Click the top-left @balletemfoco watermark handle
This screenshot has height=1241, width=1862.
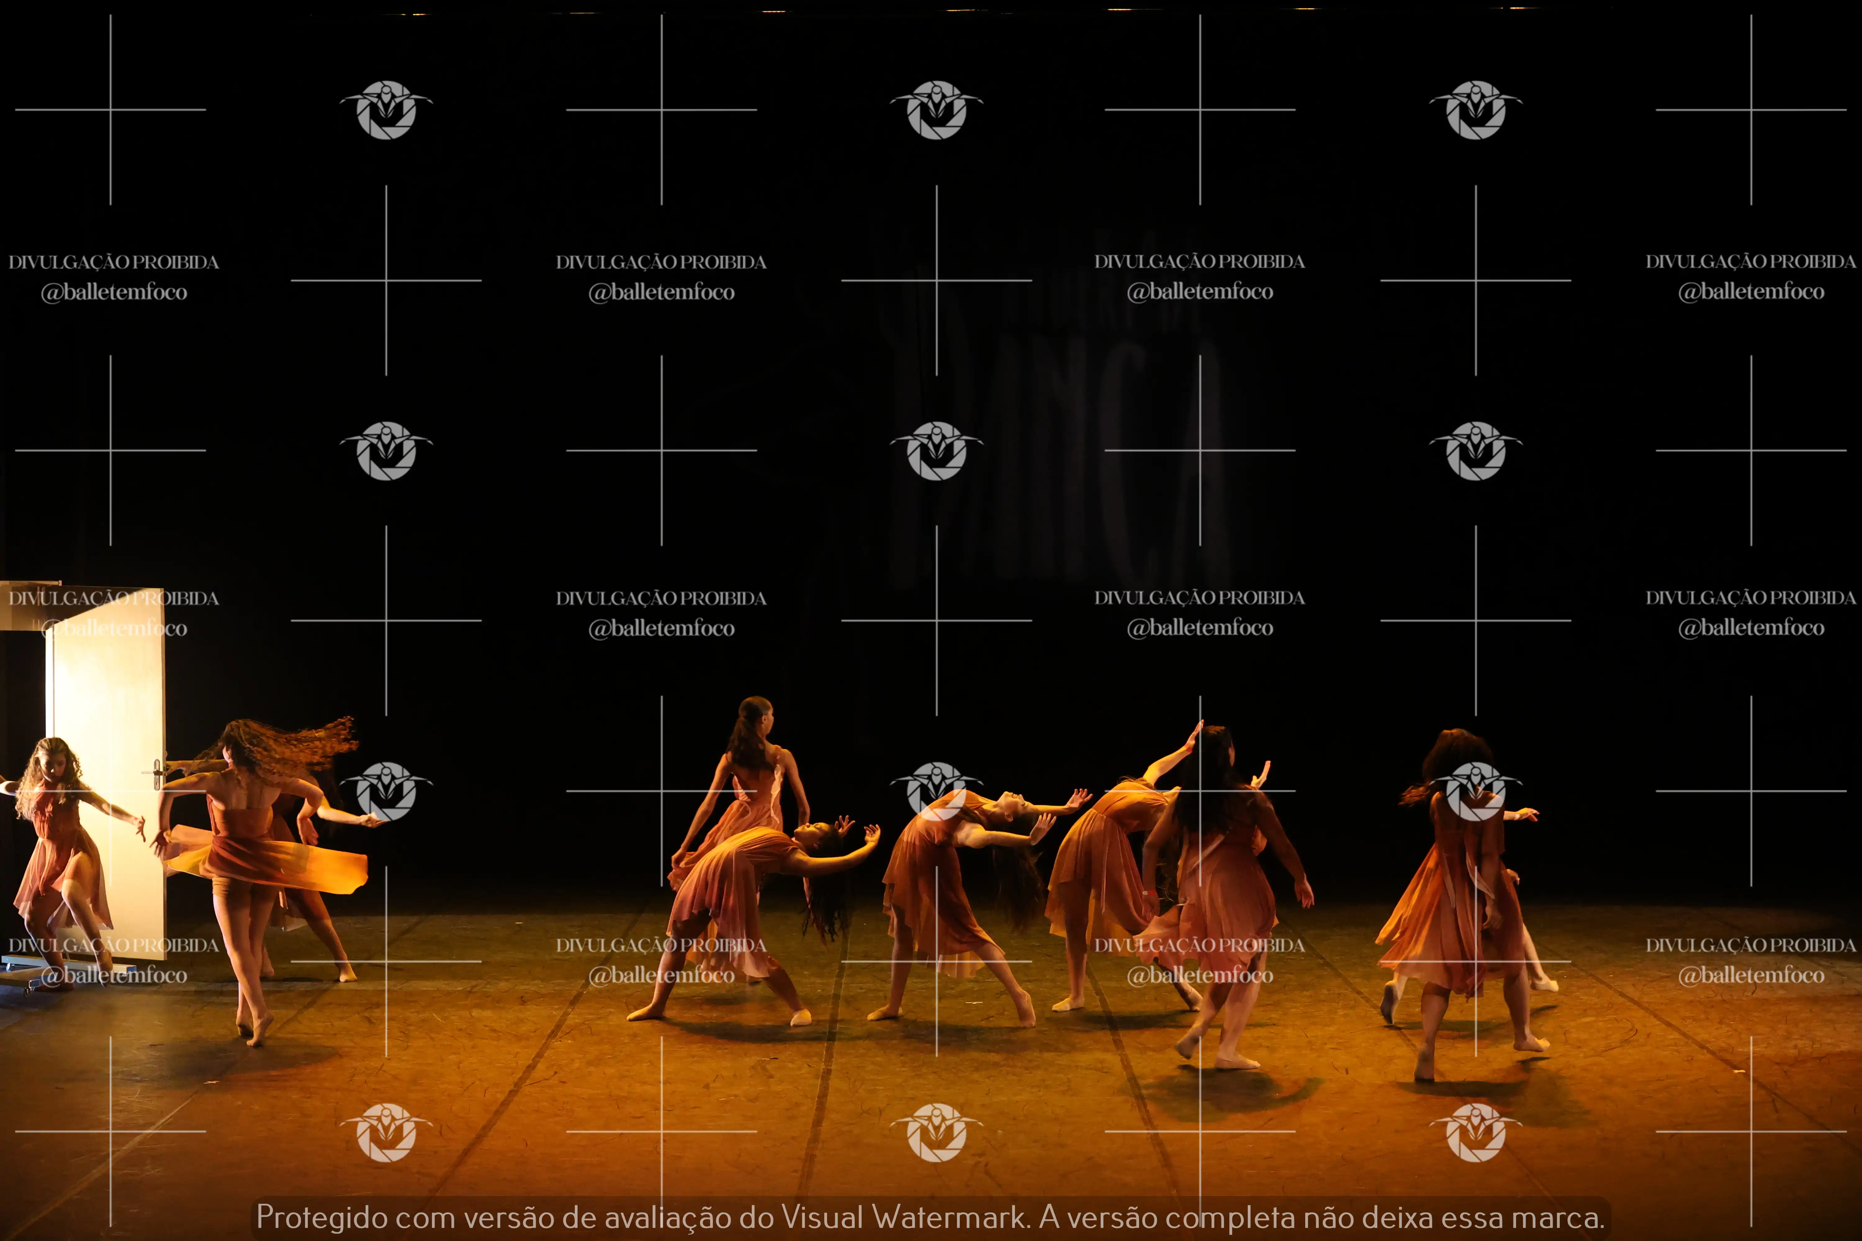114,292
